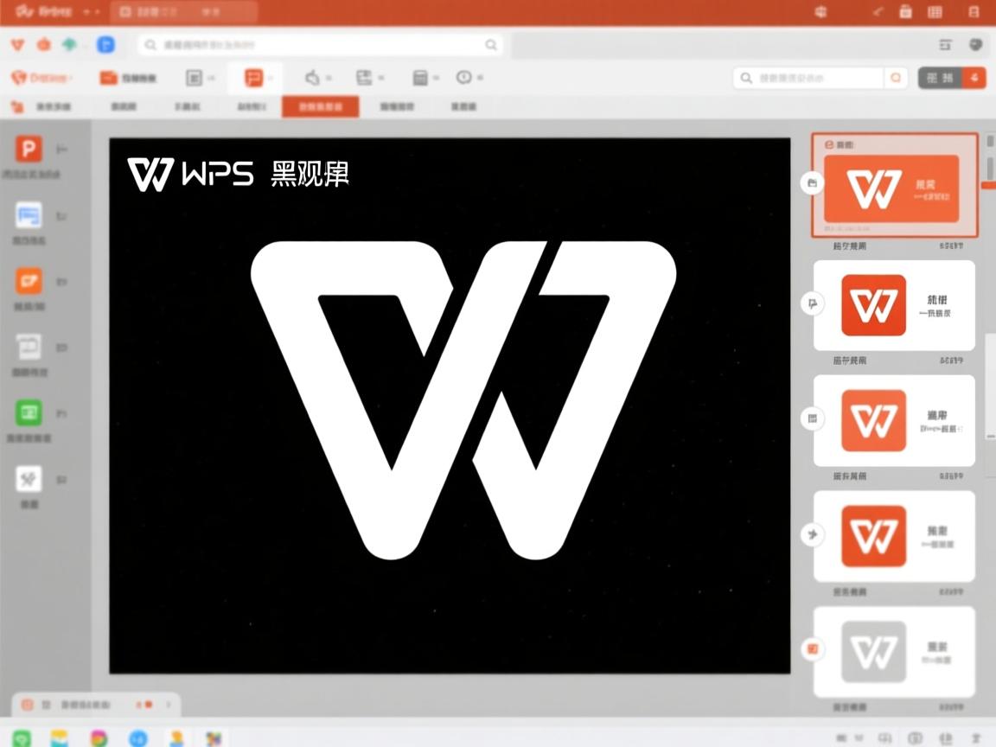Screen dimensions: 996x747
Task: Switch to the orange highlighted ribbon tab
Action: tap(320, 106)
